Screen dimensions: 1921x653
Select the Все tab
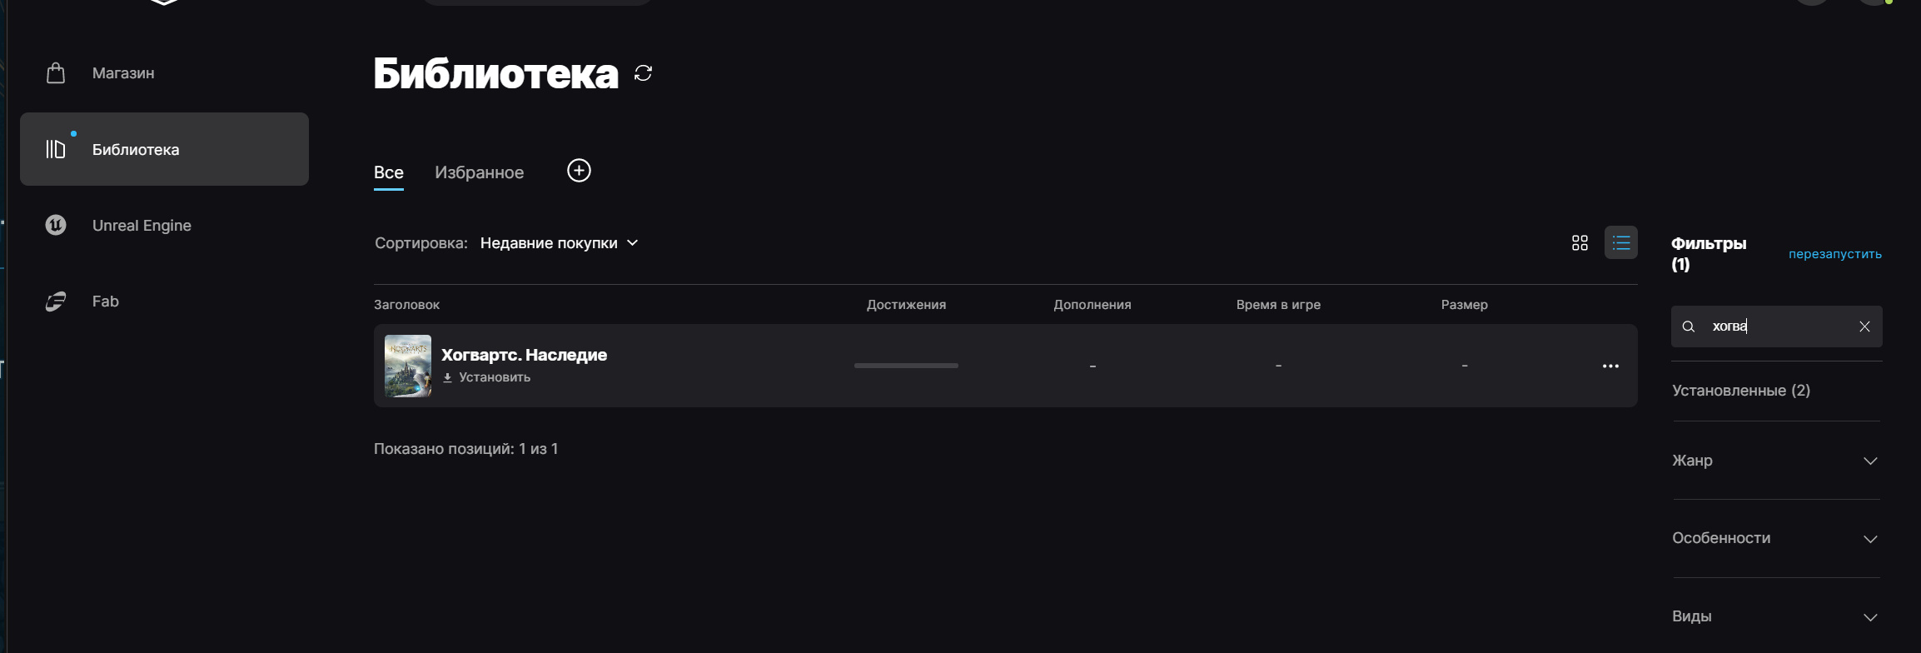(389, 172)
